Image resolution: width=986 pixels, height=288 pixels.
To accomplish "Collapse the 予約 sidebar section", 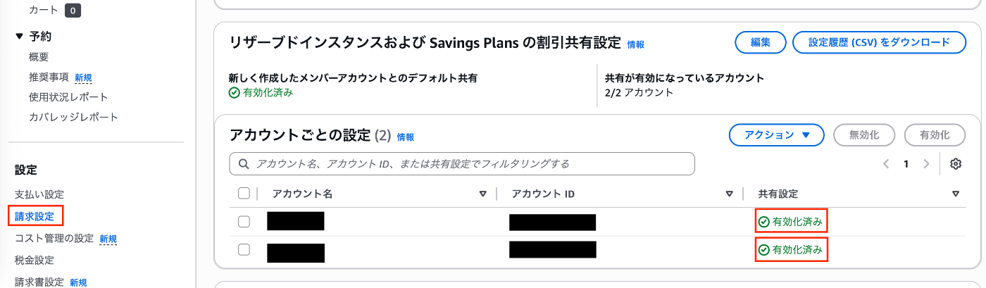I will 19,37.
